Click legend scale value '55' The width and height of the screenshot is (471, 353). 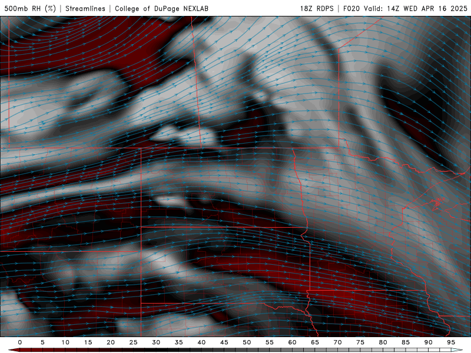click(x=270, y=342)
